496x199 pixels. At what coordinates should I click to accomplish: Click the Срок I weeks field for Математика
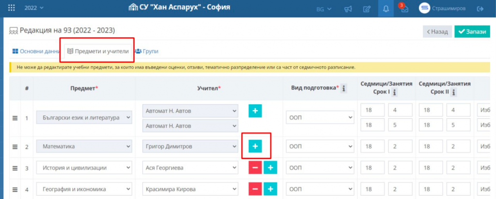coord(372,146)
